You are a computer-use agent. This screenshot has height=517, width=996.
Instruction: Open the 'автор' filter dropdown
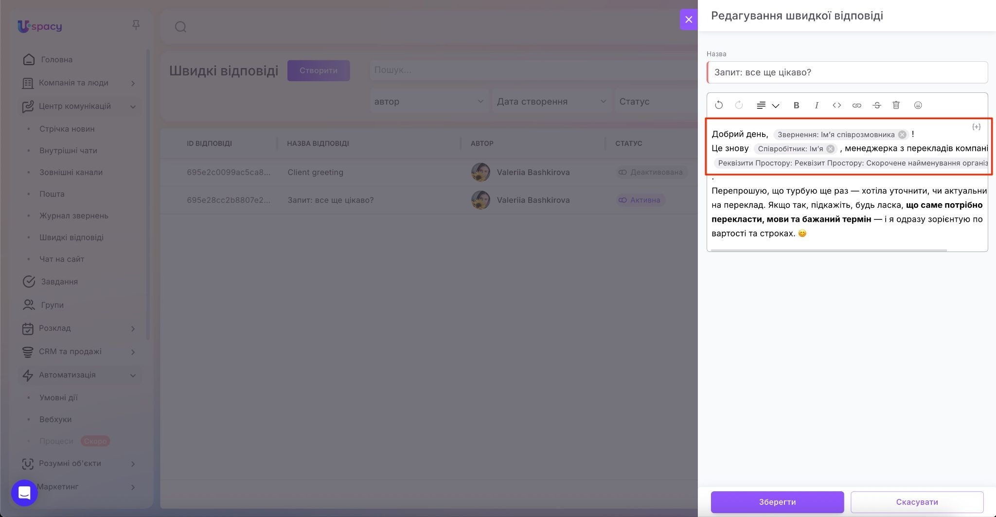click(429, 102)
